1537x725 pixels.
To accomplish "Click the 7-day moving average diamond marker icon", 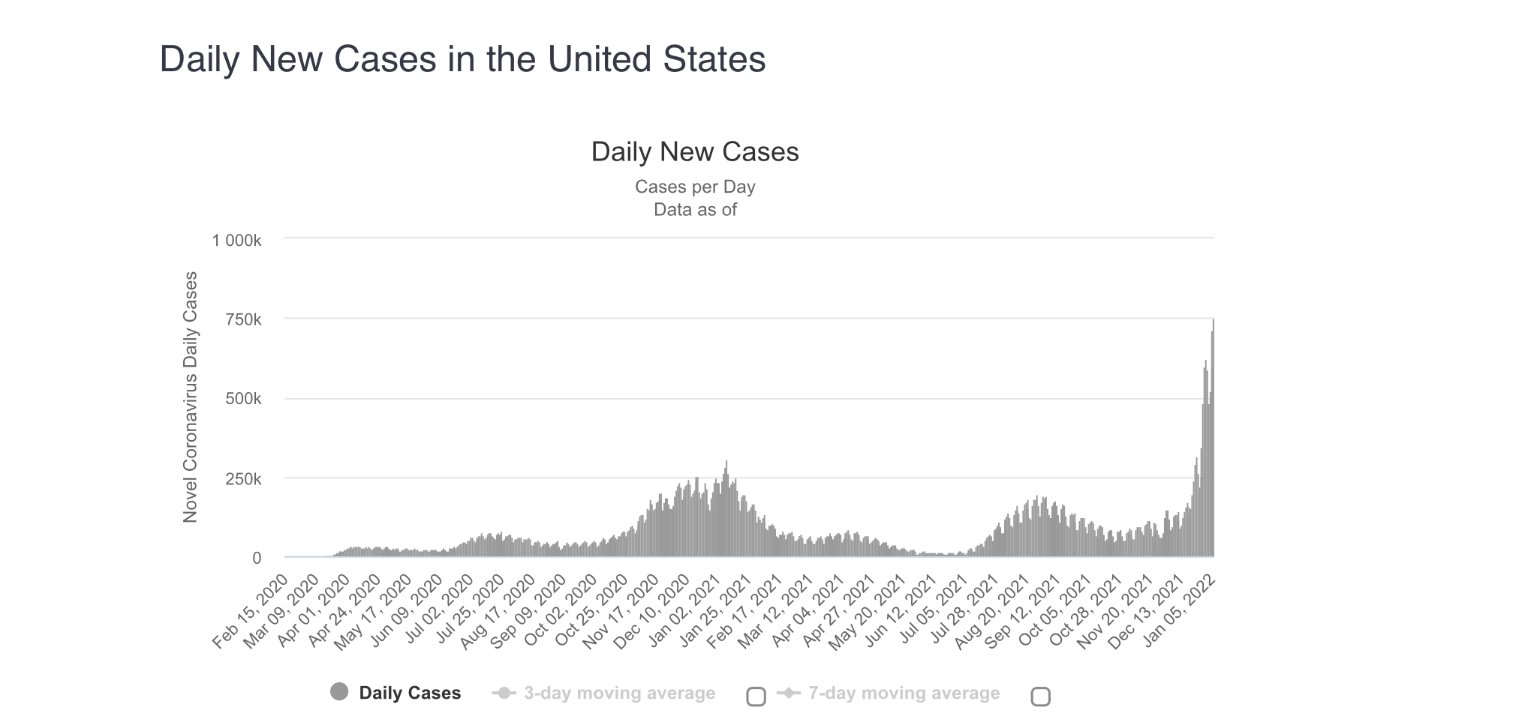I will (788, 693).
